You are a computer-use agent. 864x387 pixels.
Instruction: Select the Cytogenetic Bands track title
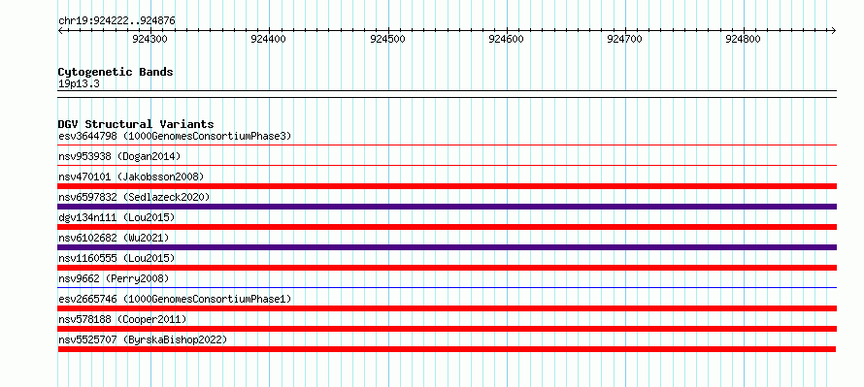tap(116, 72)
